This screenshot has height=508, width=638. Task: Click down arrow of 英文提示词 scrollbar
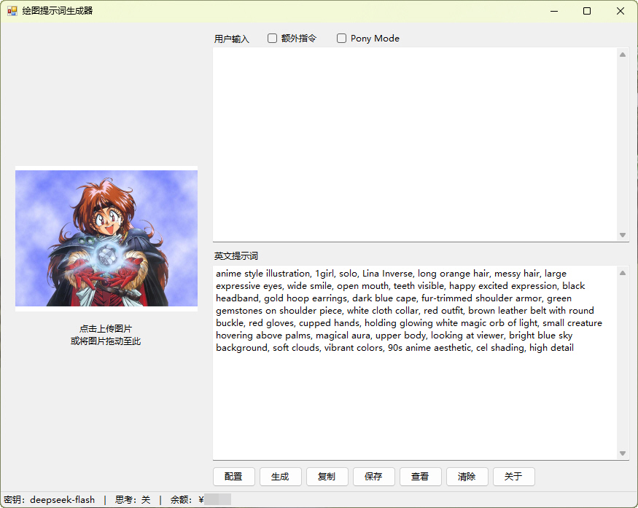(x=623, y=453)
